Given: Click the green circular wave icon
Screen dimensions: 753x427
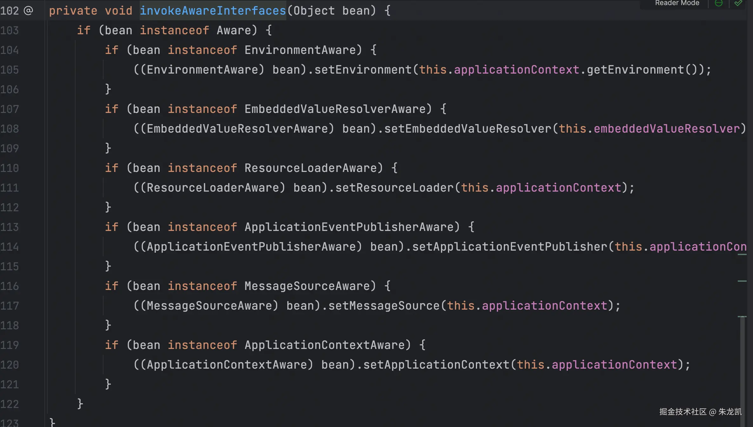Looking at the screenshot, I should pos(719,3).
